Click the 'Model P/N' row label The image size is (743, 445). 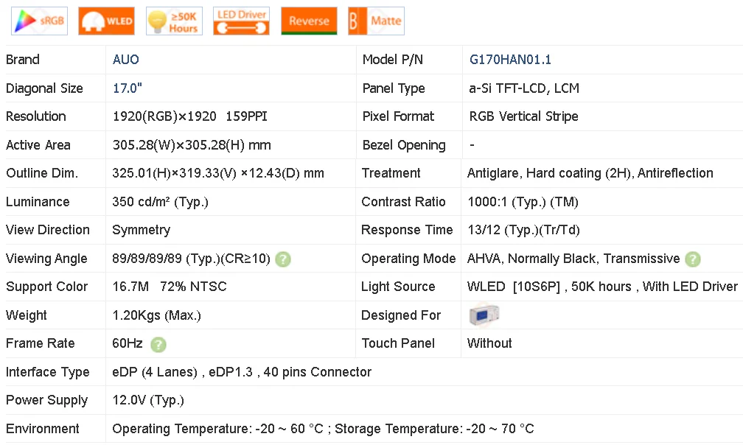point(392,60)
